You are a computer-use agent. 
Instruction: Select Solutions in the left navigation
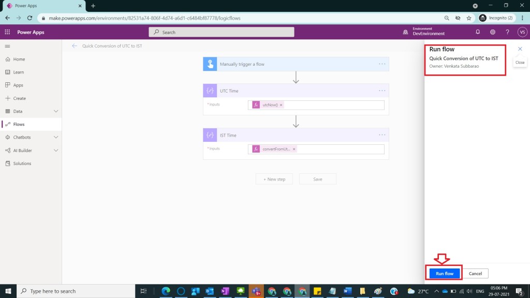(x=22, y=163)
